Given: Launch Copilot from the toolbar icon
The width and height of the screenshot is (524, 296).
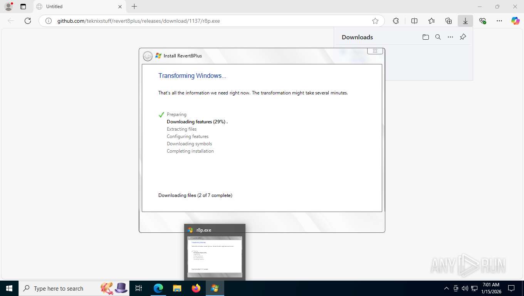Looking at the screenshot, I should 516,21.
